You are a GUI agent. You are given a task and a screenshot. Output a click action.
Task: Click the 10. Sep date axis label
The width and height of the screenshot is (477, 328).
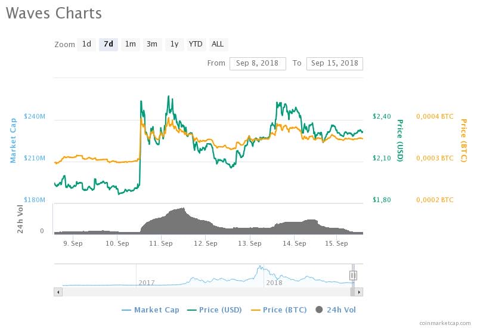[x=117, y=243]
